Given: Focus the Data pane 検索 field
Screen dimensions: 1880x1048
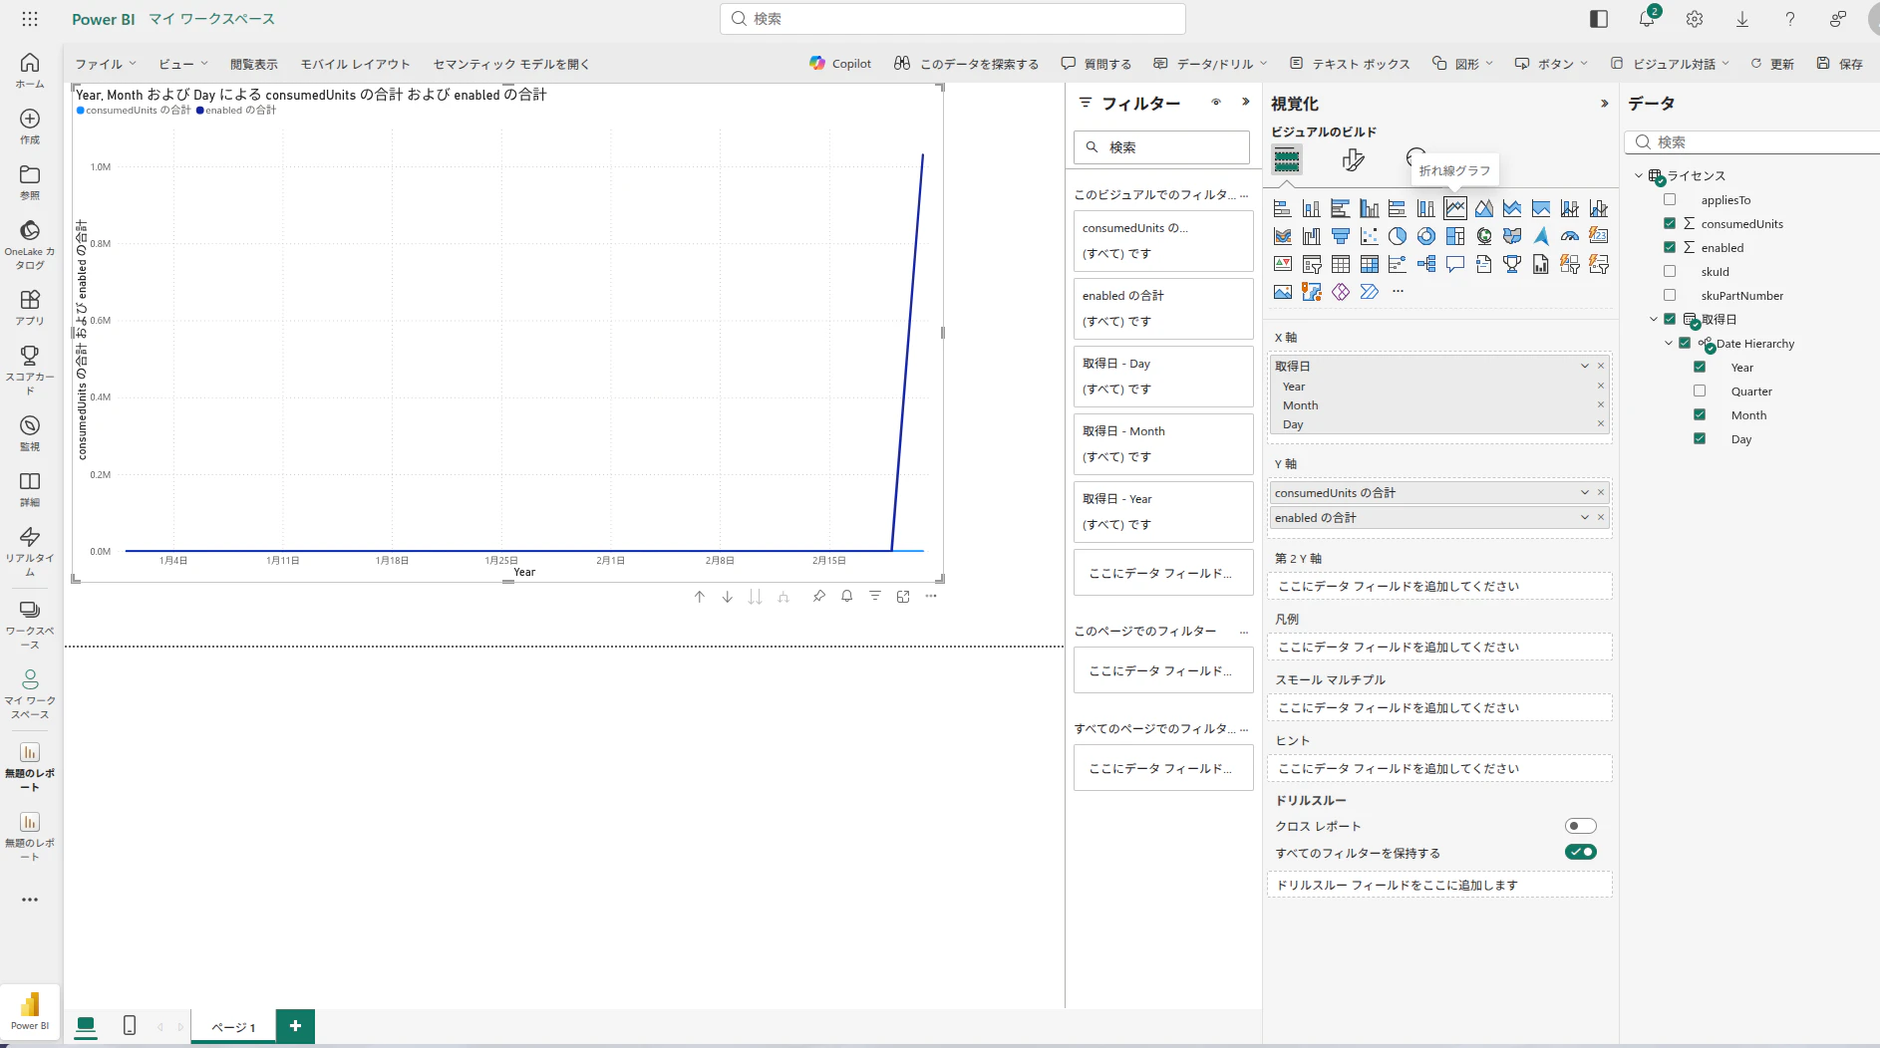Looking at the screenshot, I should [x=1754, y=141].
